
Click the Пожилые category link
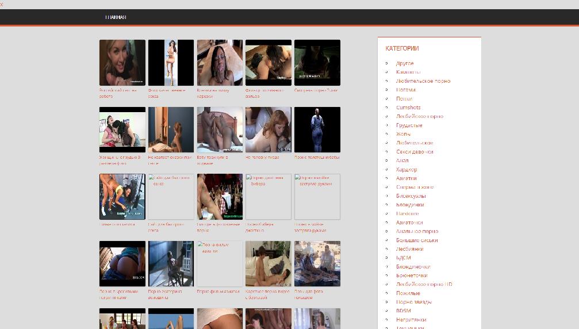[x=408, y=293]
